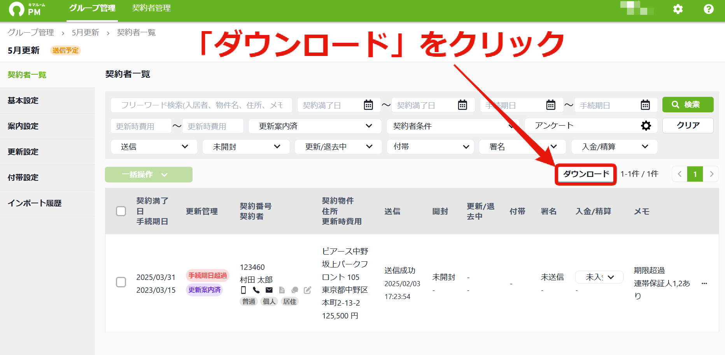
Task: Open row more options ellipsis
Action: click(704, 283)
